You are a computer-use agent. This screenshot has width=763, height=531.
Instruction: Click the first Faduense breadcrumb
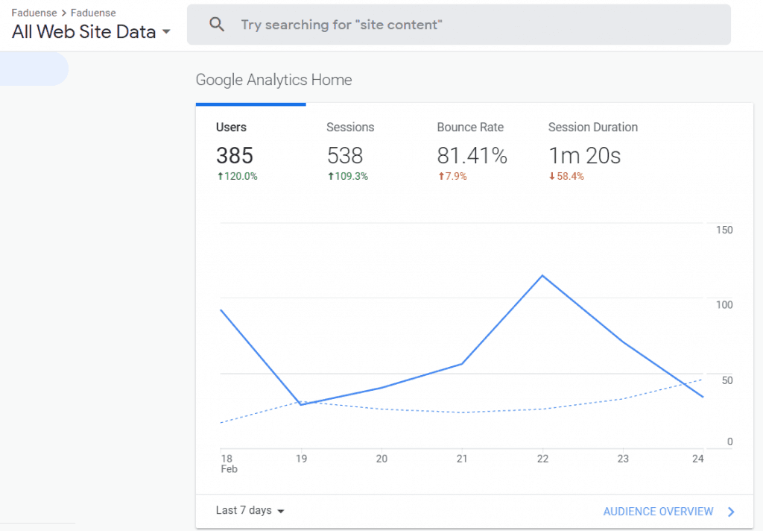[x=34, y=13]
